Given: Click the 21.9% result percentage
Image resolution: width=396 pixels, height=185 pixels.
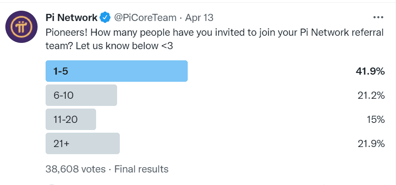Looking at the screenshot, I should pyautogui.click(x=371, y=143).
